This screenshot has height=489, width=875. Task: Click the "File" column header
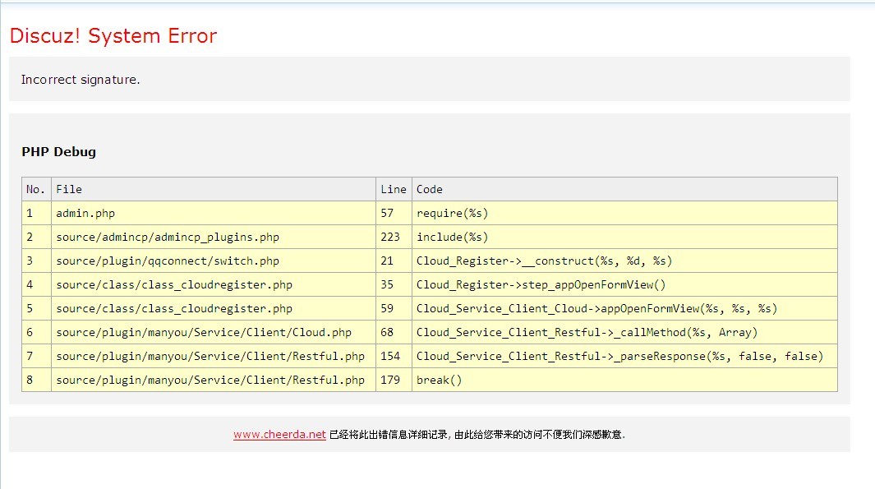[69, 189]
